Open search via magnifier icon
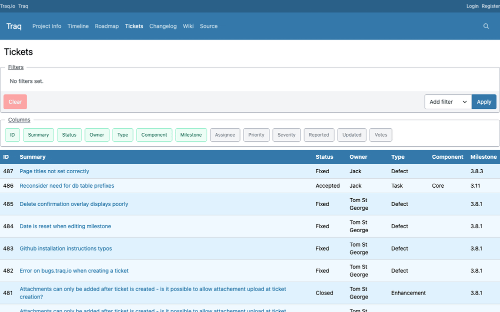500x312 pixels. [x=486, y=26]
